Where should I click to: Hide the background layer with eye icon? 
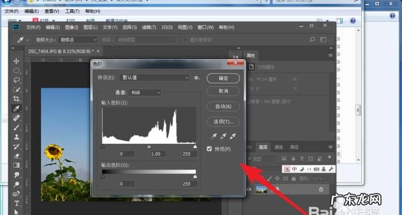point(249,189)
